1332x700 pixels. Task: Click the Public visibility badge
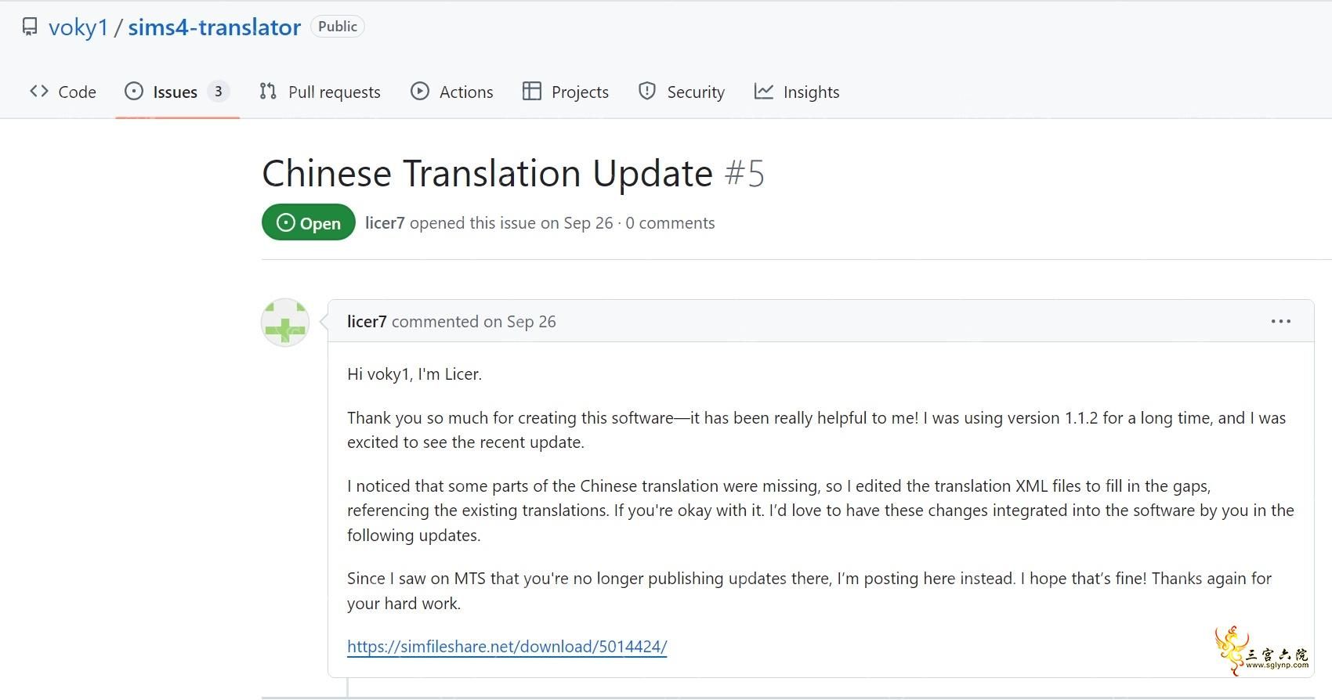tap(338, 27)
